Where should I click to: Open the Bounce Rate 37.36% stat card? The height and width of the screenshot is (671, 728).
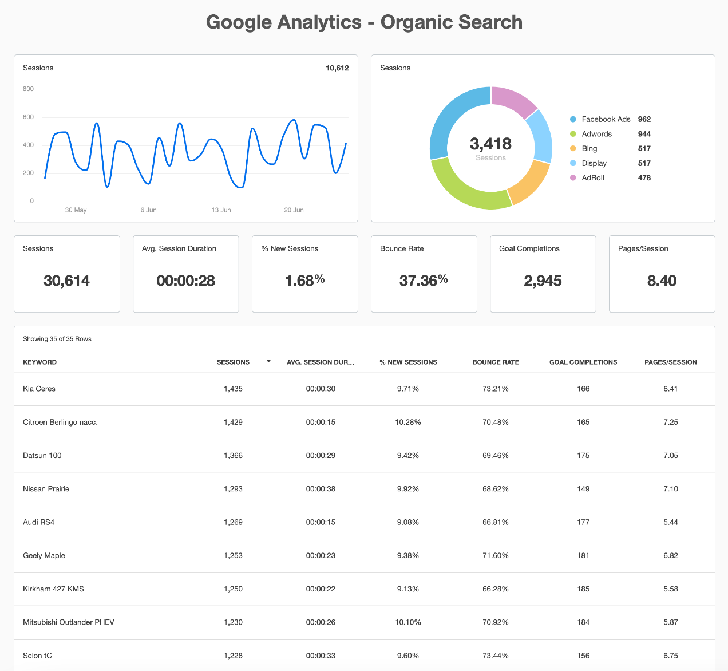pos(424,274)
